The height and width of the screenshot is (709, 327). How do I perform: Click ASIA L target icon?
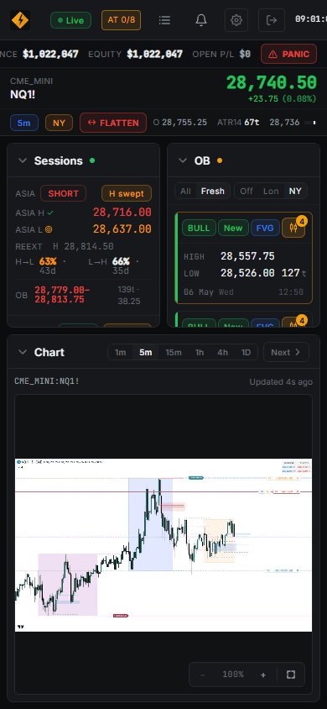[49, 229]
